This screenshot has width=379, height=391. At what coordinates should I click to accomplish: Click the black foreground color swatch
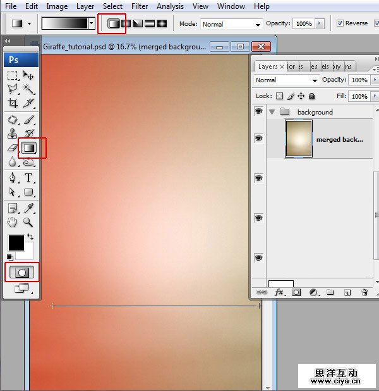[16, 242]
